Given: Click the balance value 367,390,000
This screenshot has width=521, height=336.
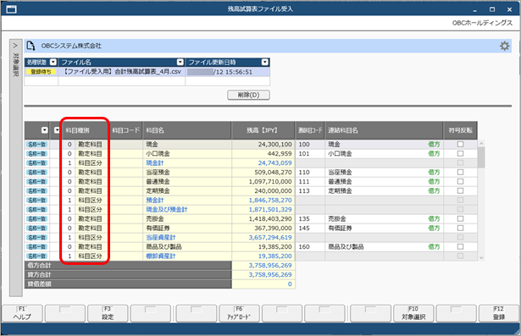Looking at the screenshot, I should coord(273,228).
